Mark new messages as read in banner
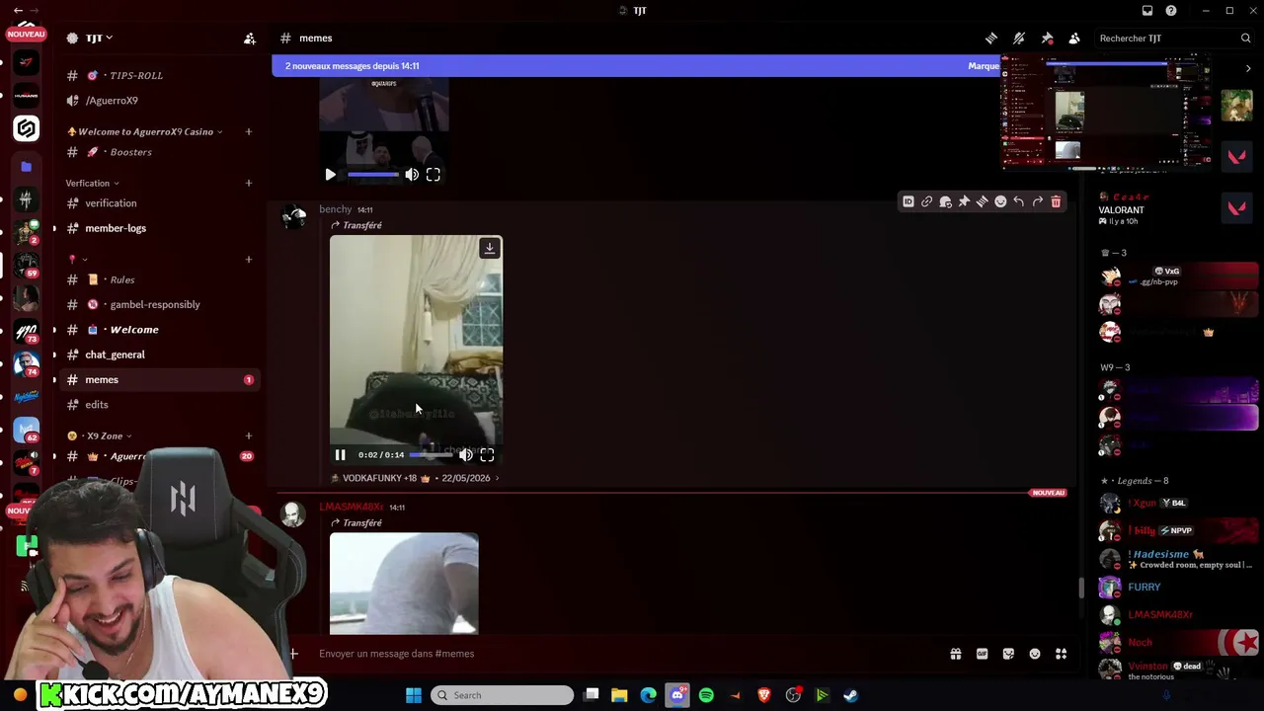 pyautogui.click(x=984, y=66)
